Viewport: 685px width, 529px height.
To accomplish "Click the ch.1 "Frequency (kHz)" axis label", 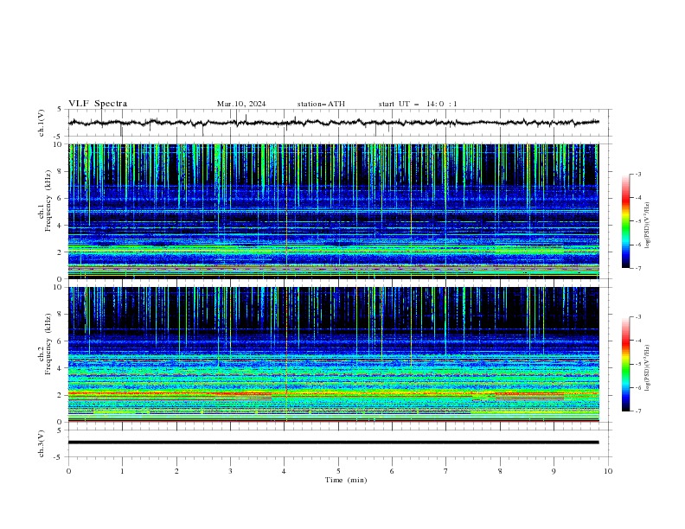I will click(48, 201).
